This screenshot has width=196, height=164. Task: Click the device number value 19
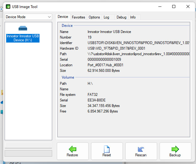(x=90, y=37)
